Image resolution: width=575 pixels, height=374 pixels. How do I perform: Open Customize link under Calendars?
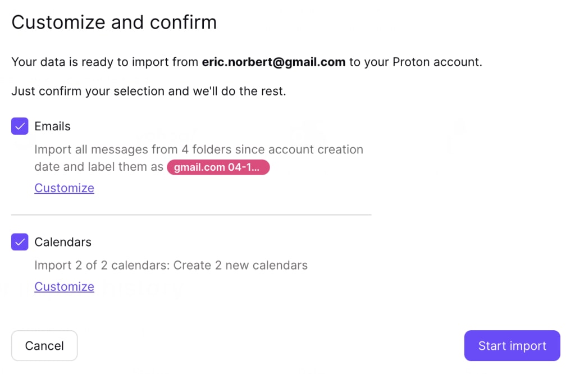[64, 286]
